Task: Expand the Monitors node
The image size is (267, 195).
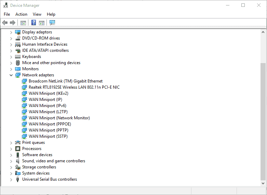Action: tap(11, 69)
